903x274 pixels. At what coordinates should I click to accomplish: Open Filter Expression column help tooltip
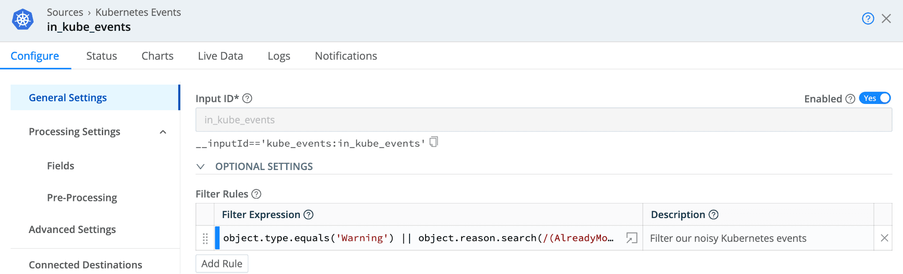309,215
